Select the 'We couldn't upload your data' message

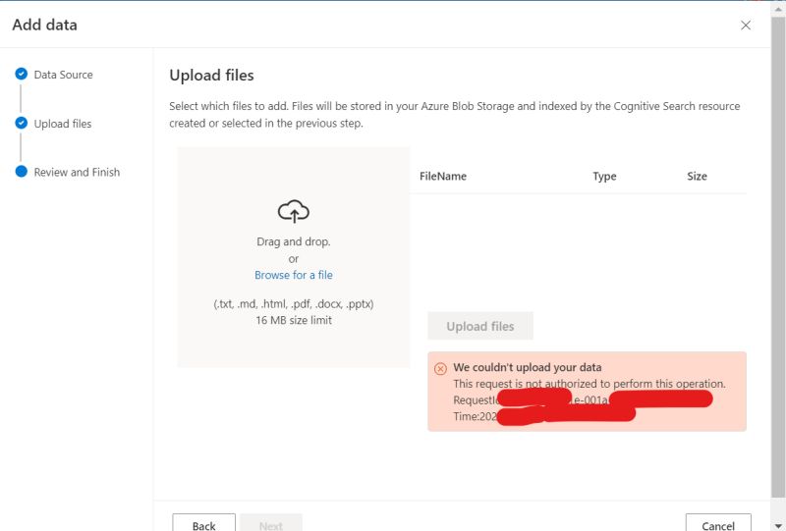[528, 367]
